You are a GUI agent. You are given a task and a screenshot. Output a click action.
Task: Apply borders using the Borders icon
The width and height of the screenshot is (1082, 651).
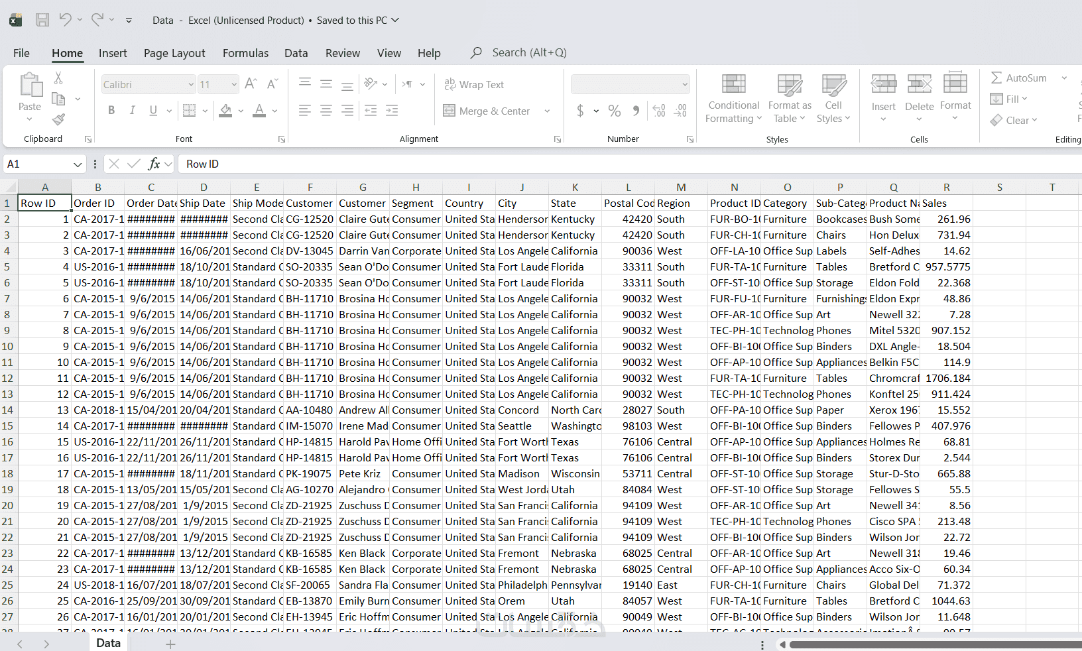point(189,111)
